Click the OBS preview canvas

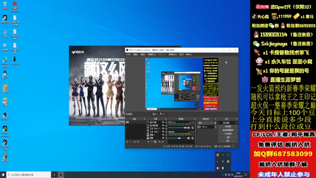pos(182,84)
